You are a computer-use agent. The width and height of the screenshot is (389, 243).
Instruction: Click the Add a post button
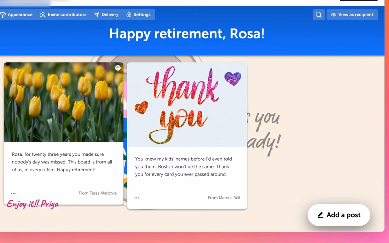pyautogui.click(x=339, y=215)
